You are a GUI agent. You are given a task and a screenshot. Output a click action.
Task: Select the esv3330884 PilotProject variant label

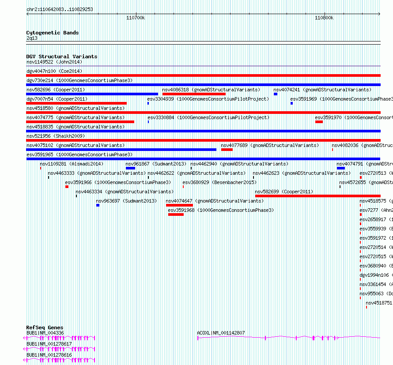pos(208,117)
